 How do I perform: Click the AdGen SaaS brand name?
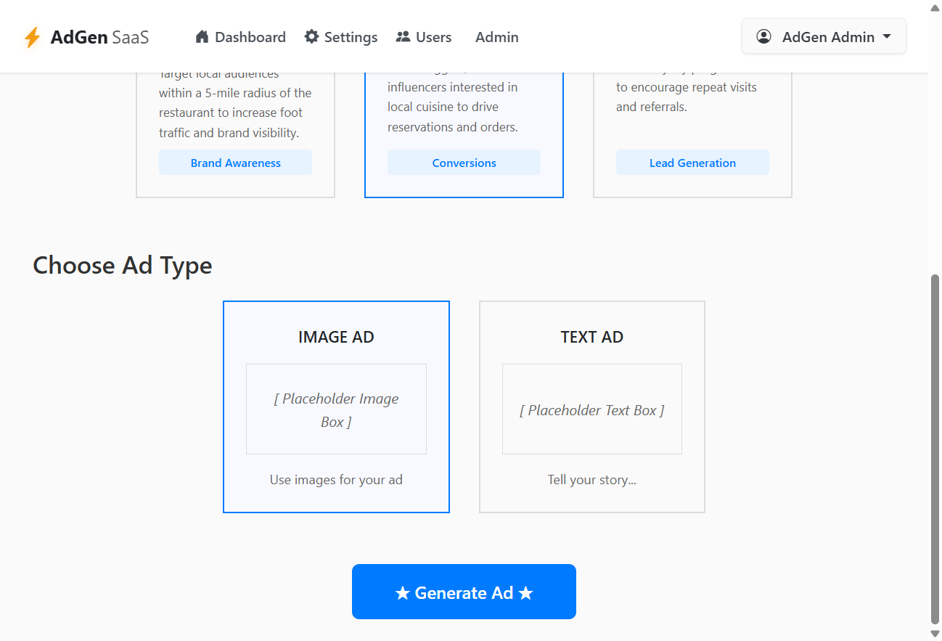pos(100,37)
